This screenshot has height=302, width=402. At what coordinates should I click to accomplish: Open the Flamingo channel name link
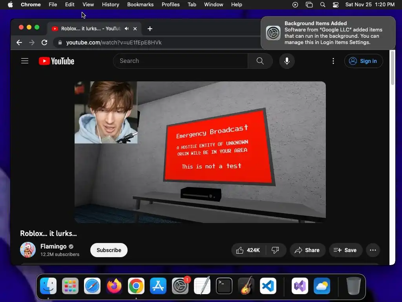coord(53,246)
